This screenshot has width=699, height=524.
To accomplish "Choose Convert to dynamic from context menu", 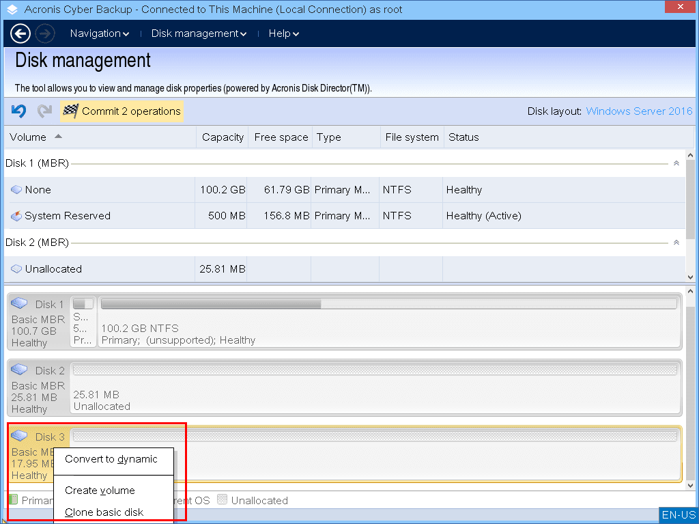I will [111, 459].
